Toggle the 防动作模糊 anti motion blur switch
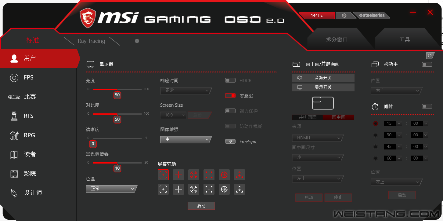The image size is (443, 221). pyautogui.click(x=230, y=126)
